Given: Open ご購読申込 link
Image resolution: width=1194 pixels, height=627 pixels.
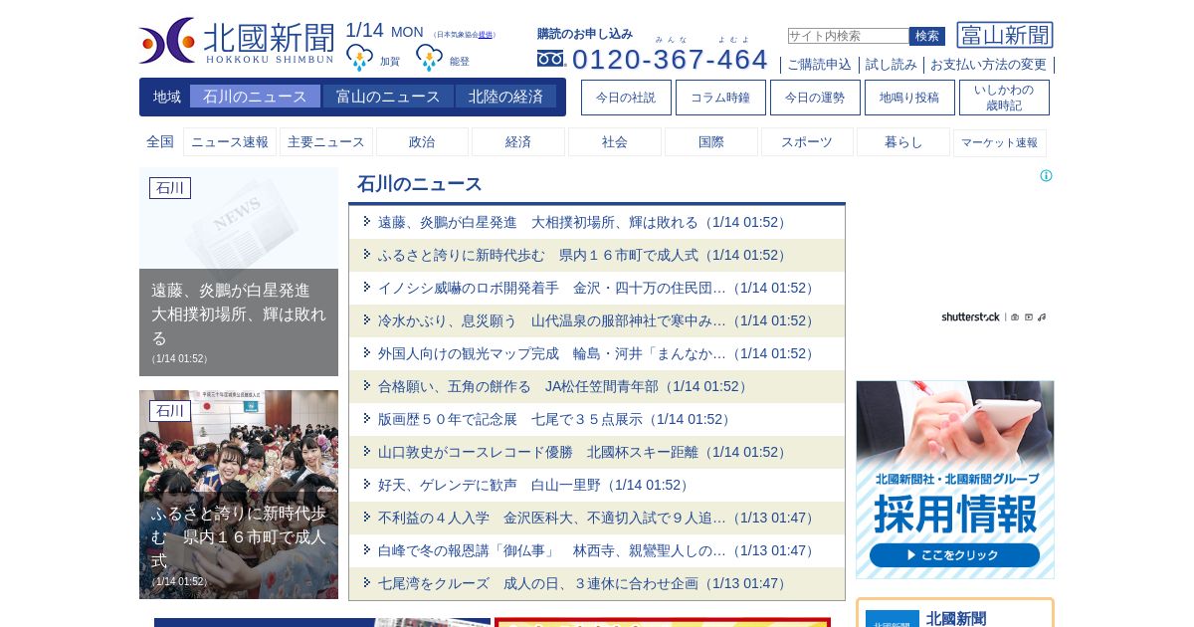Looking at the screenshot, I should (x=819, y=65).
